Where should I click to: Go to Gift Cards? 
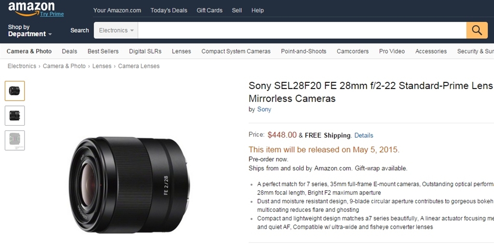[209, 10]
